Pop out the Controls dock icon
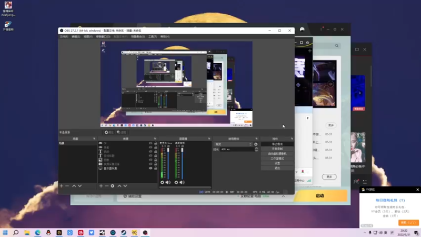The image size is (421, 237). (292, 139)
